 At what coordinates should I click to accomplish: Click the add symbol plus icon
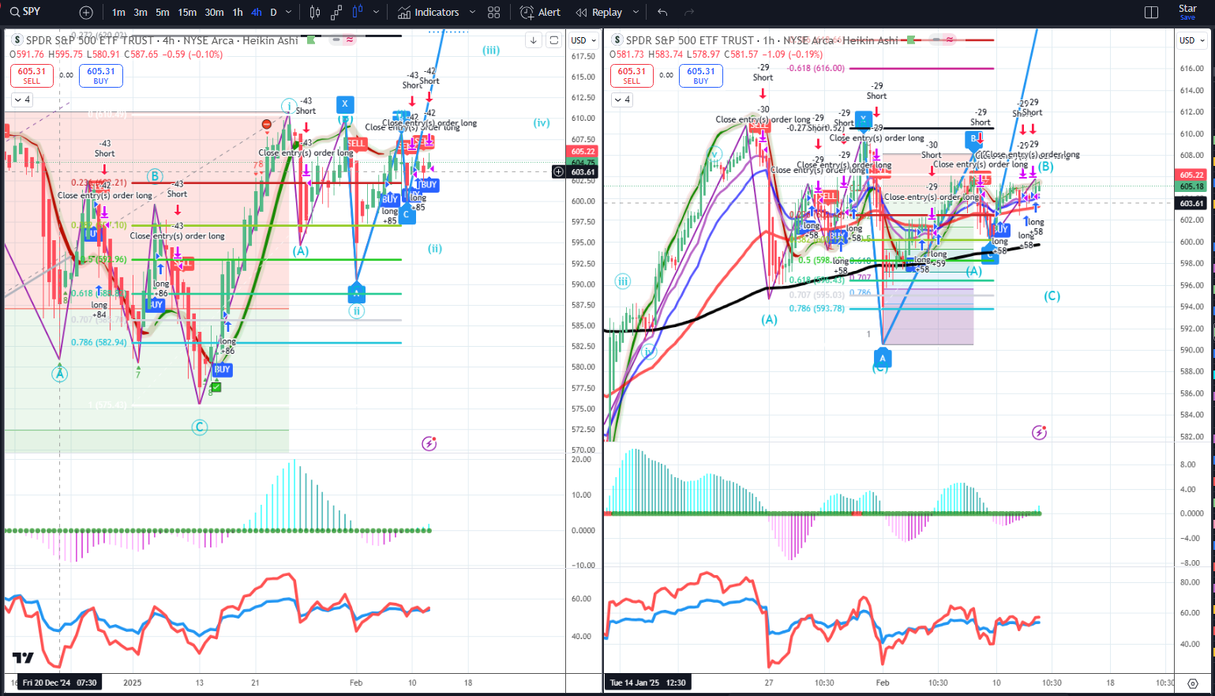(x=86, y=13)
